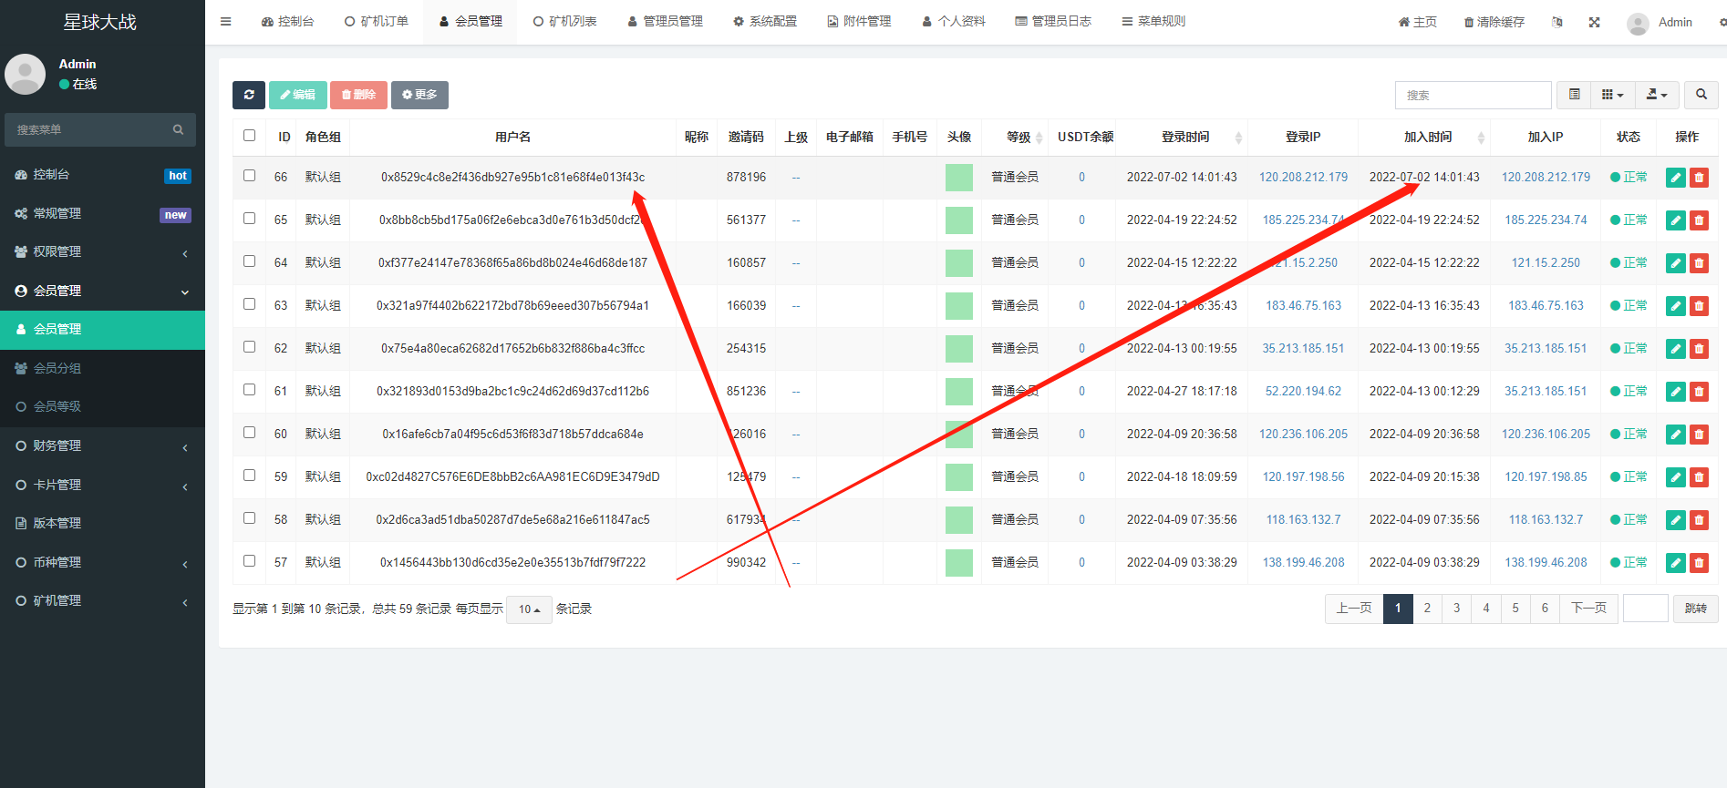Click the Admin avatar in the sidebar
This screenshot has width=1727, height=788.
tap(26, 74)
